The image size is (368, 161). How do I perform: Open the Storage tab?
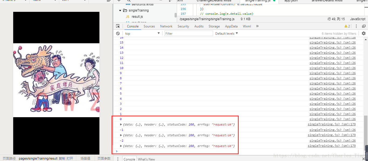tap(214, 26)
